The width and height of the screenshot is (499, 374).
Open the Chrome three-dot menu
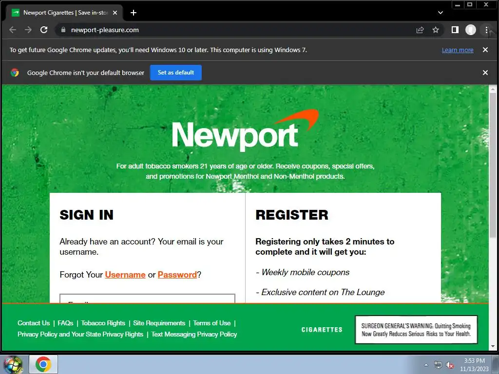486,30
